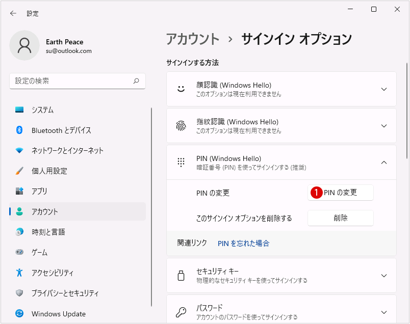This screenshot has height=324, width=410.
Task: Click the Wi-Fi network icon
Action: (x=19, y=150)
